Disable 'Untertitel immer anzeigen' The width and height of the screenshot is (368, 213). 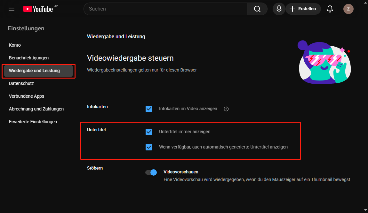coord(149,132)
